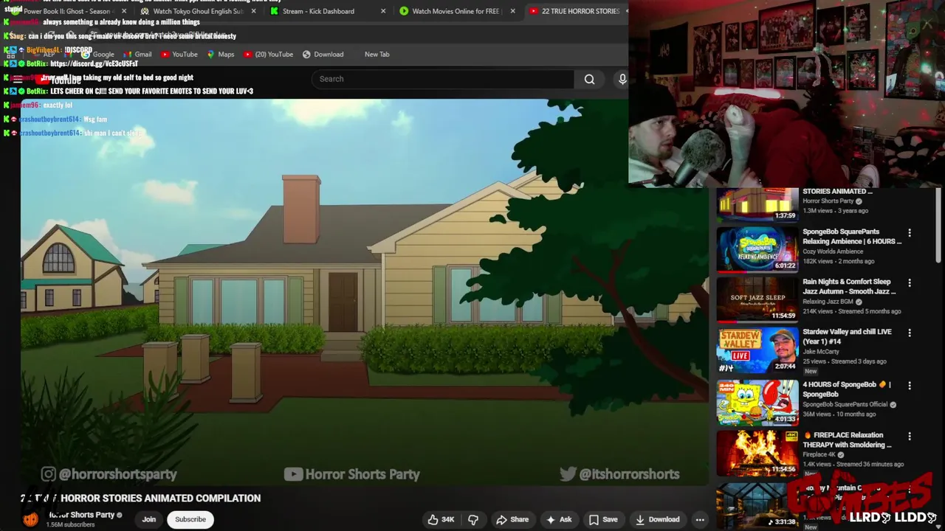Activate voice search microphone icon
The image size is (945, 531).
coord(622,79)
